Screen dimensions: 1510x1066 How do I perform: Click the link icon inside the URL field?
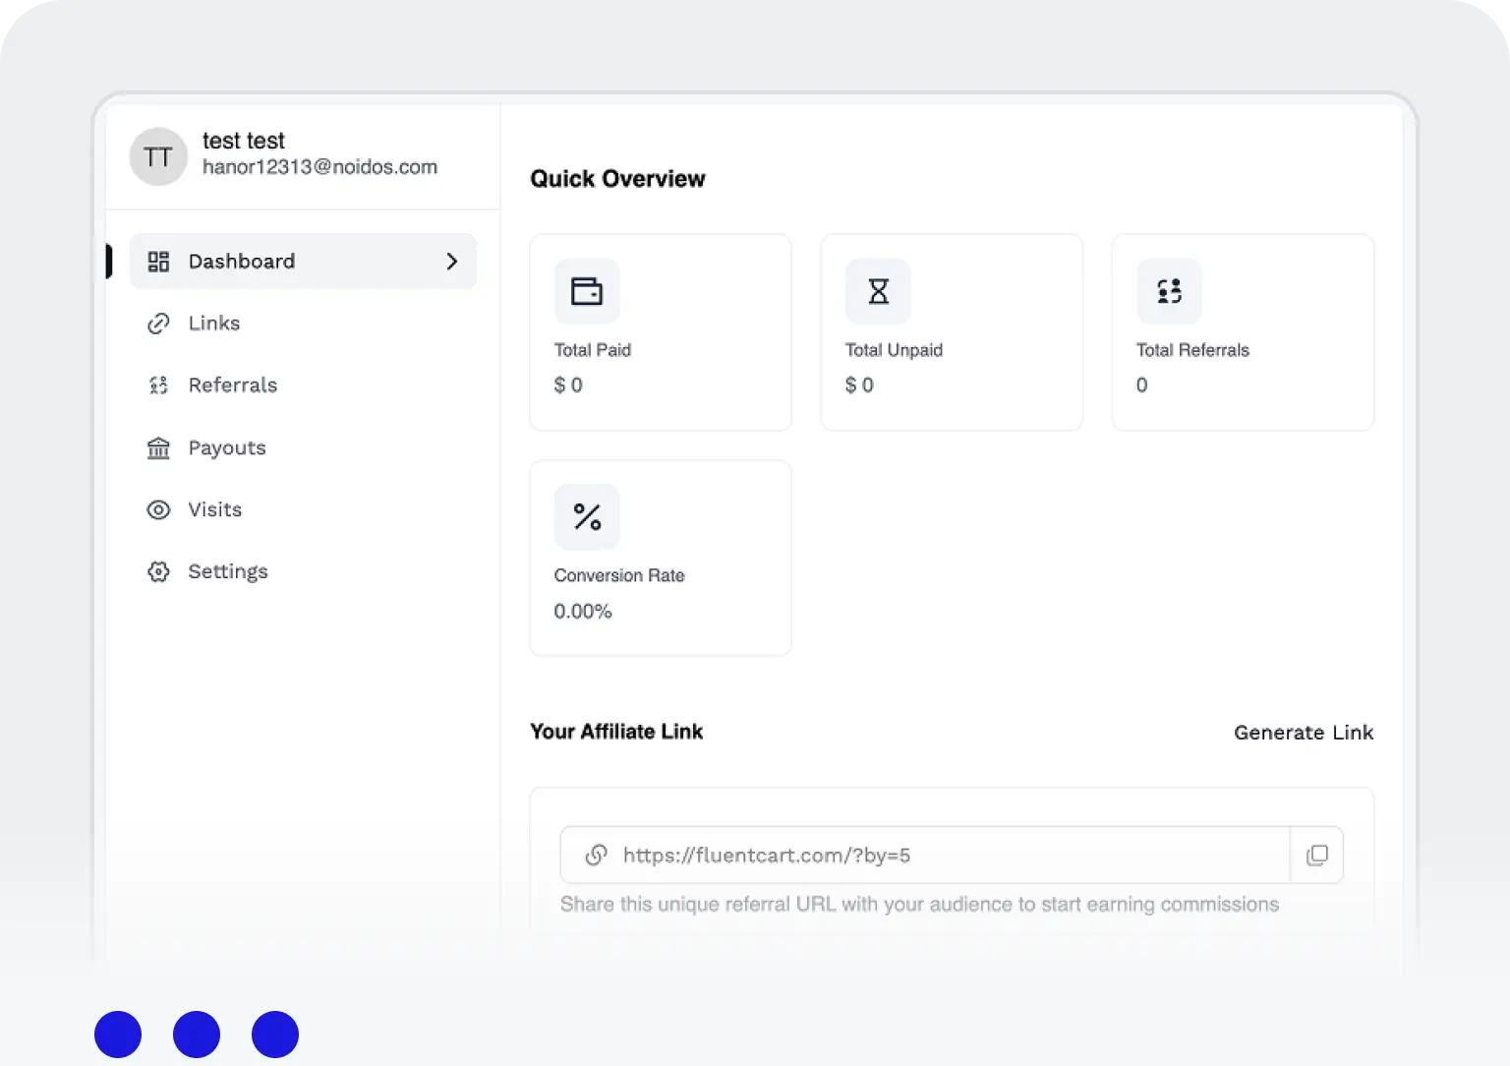597,855
